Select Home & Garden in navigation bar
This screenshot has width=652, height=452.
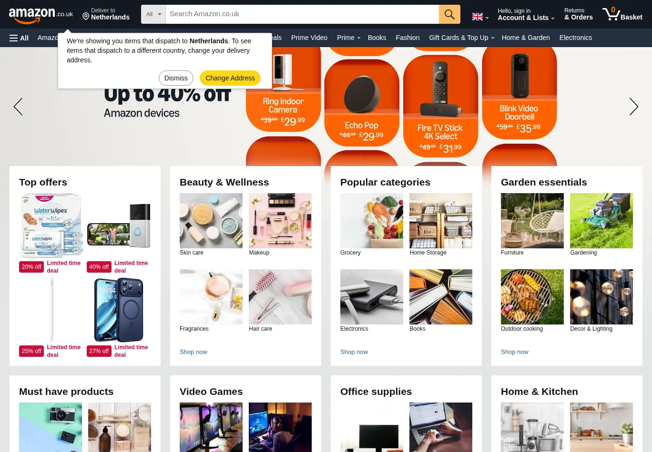pos(526,38)
